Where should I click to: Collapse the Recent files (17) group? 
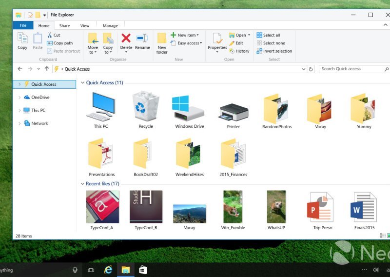click(x=82, y=184)
